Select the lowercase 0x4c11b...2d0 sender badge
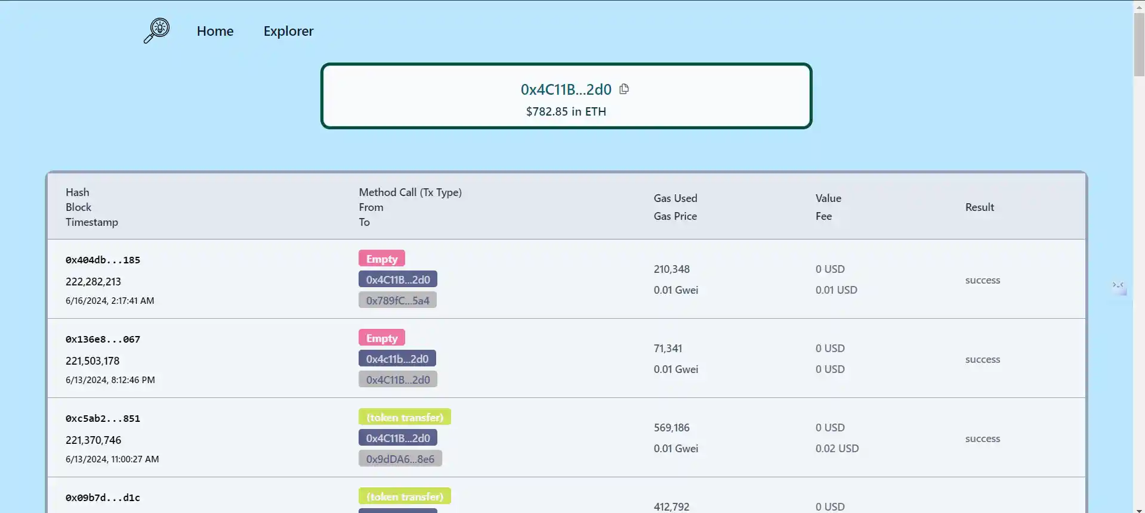Image resolution: width=1145 pixels, height=513 pixels. click(x=397, y=359)
